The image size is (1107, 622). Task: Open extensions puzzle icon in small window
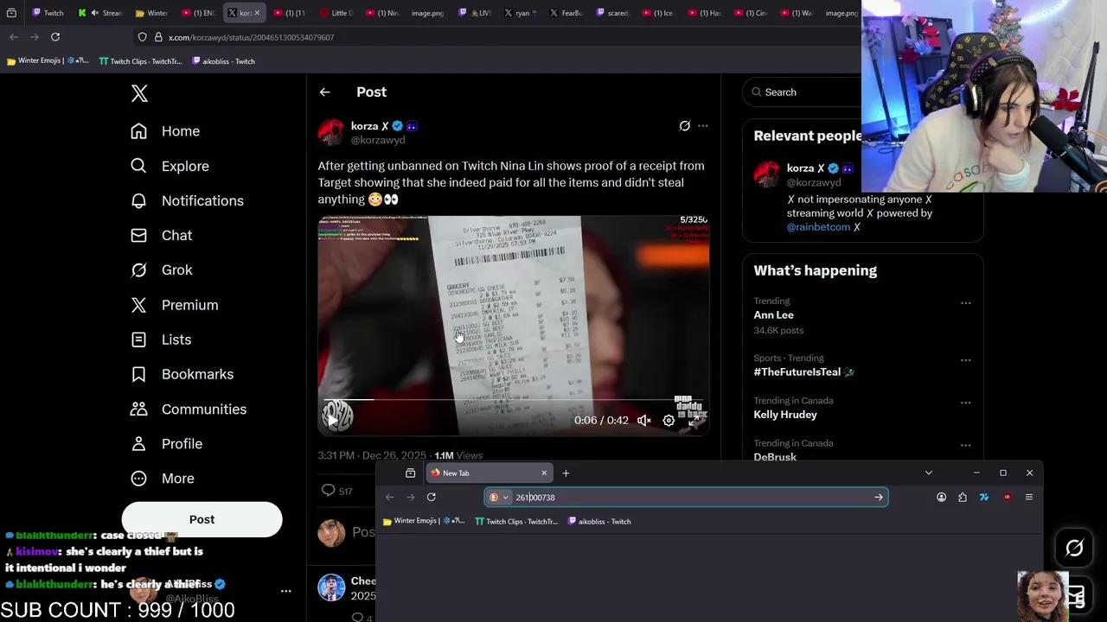coord(963,498)
